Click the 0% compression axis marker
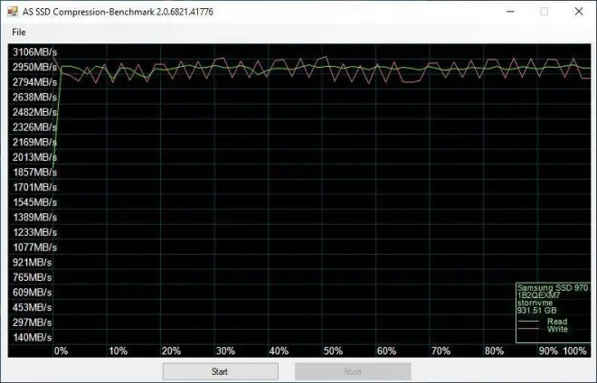Screen dimensions: 597x383 [62, 350]
